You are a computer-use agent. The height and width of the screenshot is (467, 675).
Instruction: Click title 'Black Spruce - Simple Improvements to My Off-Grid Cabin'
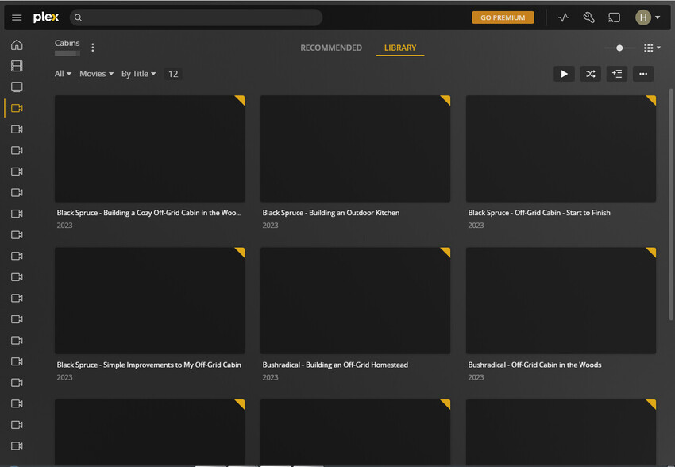point(149,365)
